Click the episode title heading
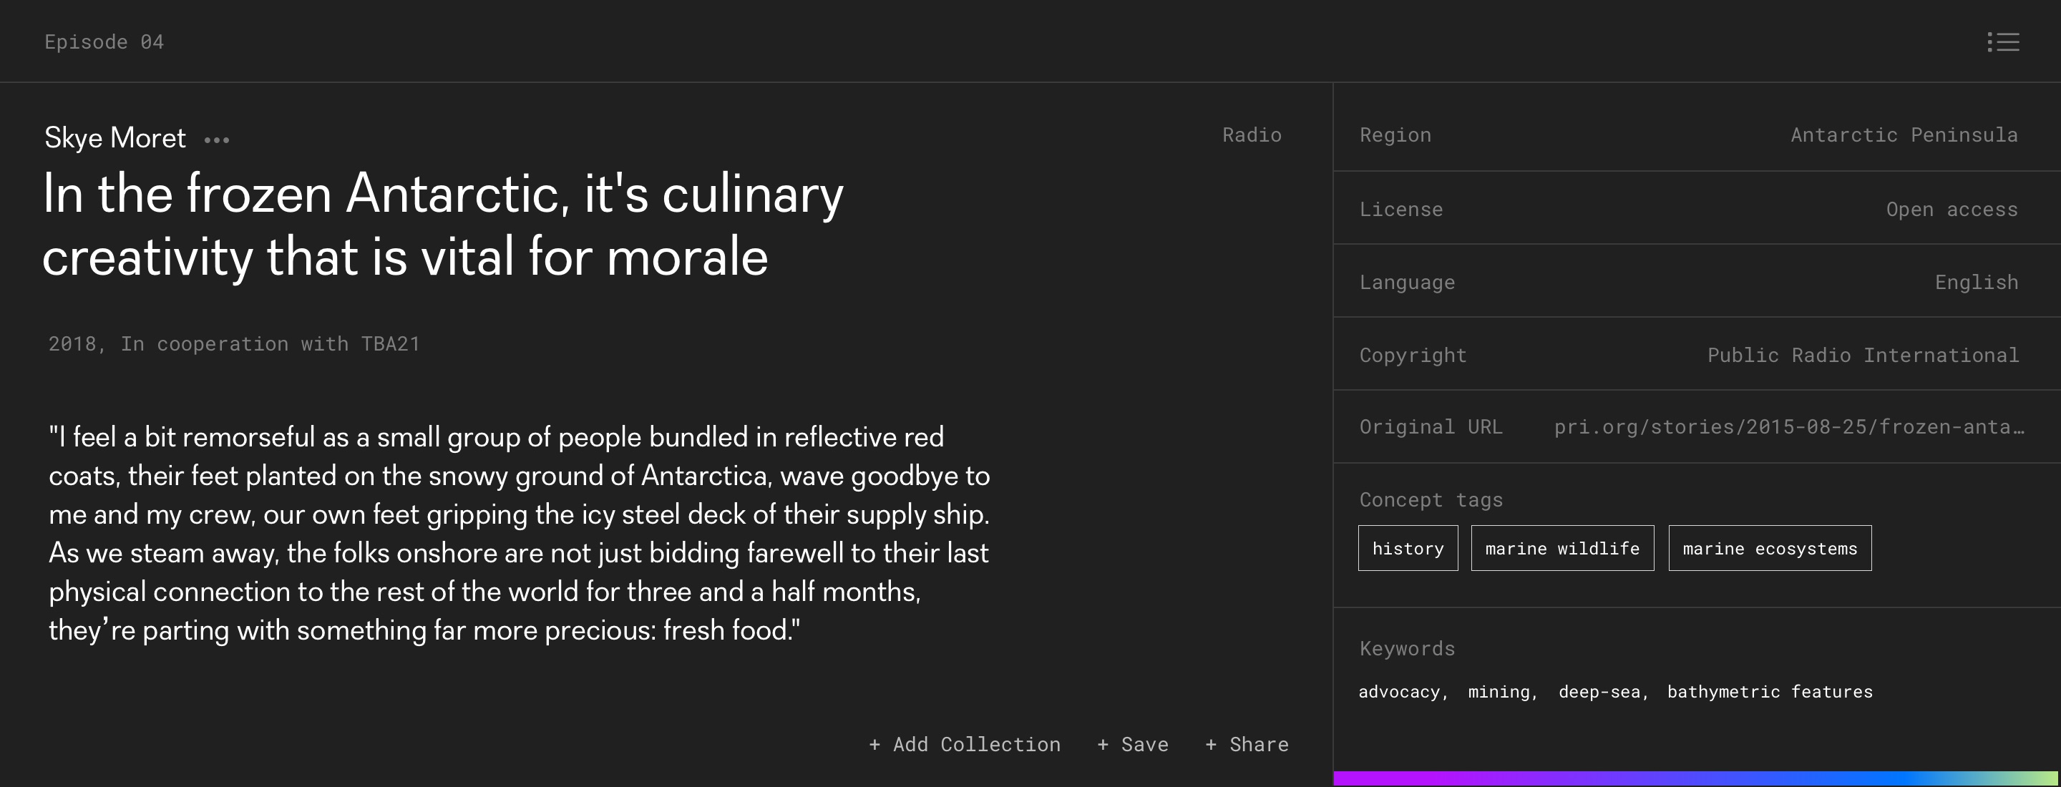The width and height of the screenshot is (2061, 787). point(443,225)
